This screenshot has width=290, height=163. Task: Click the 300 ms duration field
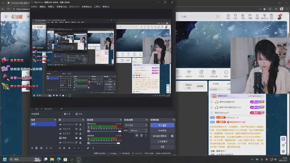[137, 130]
